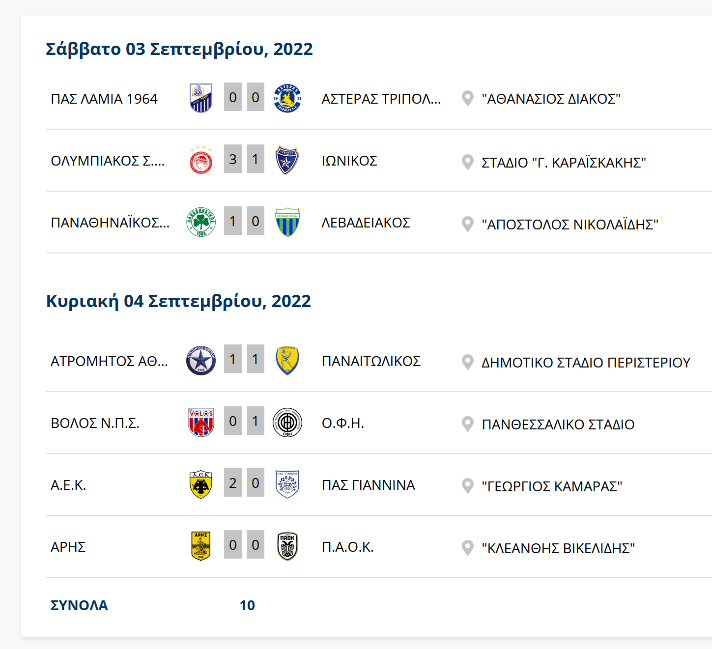Select the Ιωνικός blue star shield logo
Screen dimensions: 712x649
287,160
